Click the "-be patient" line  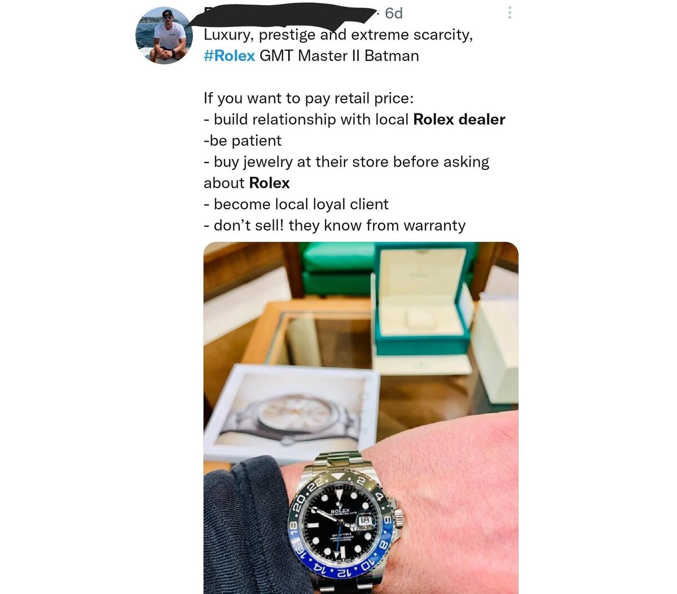click(243, 141)
